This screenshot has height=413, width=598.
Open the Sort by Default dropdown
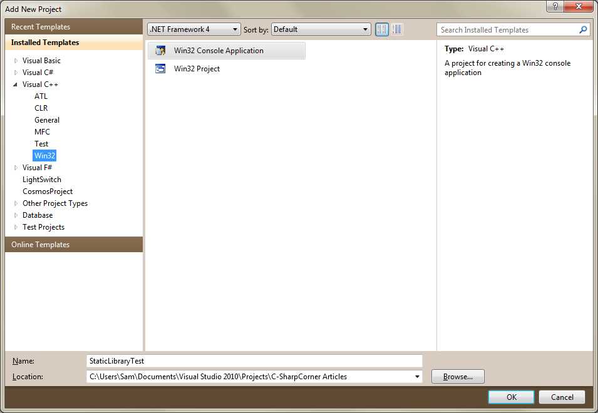(321, 29)
